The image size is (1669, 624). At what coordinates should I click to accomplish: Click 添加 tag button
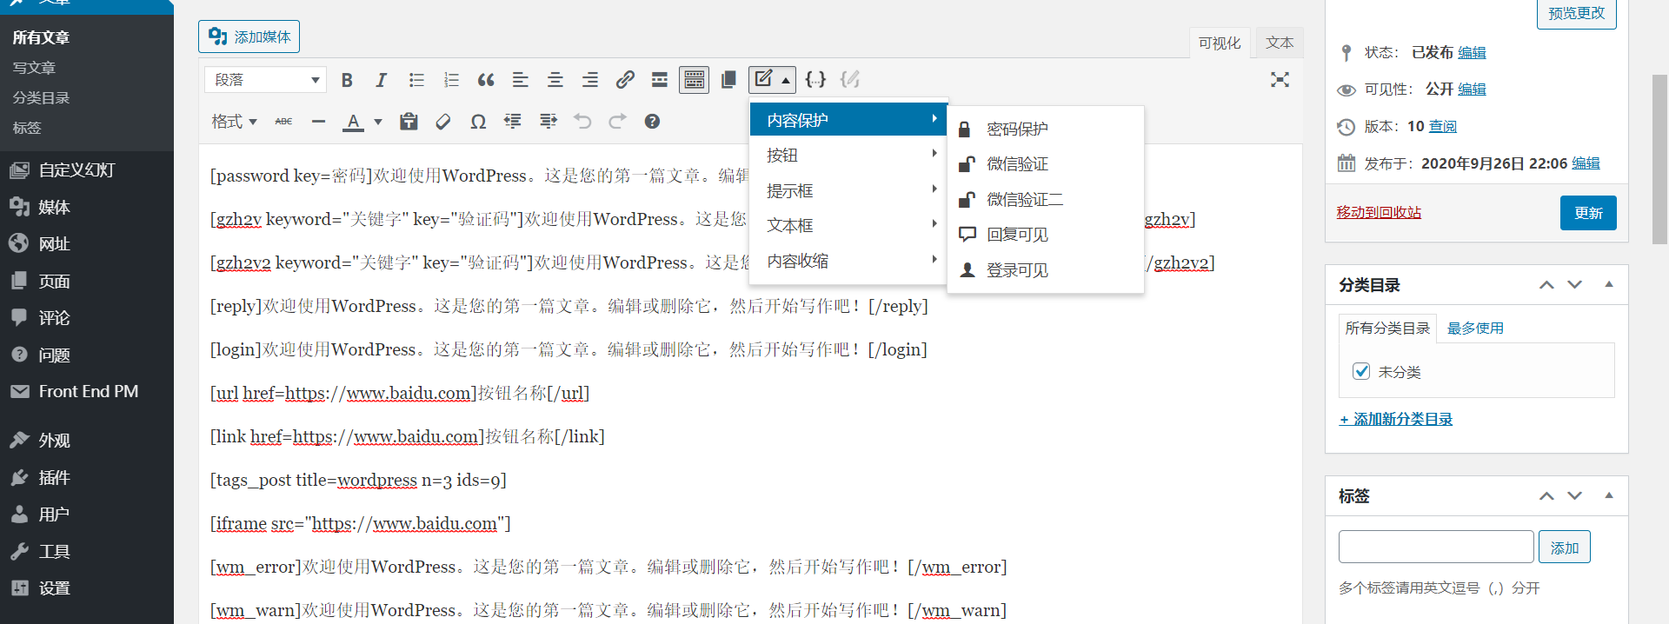coord(1564,548)
